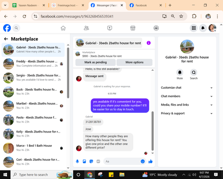Open the Facebook logo home link
This screenshot has height=179, width=223.
click(x=7, y=28)
